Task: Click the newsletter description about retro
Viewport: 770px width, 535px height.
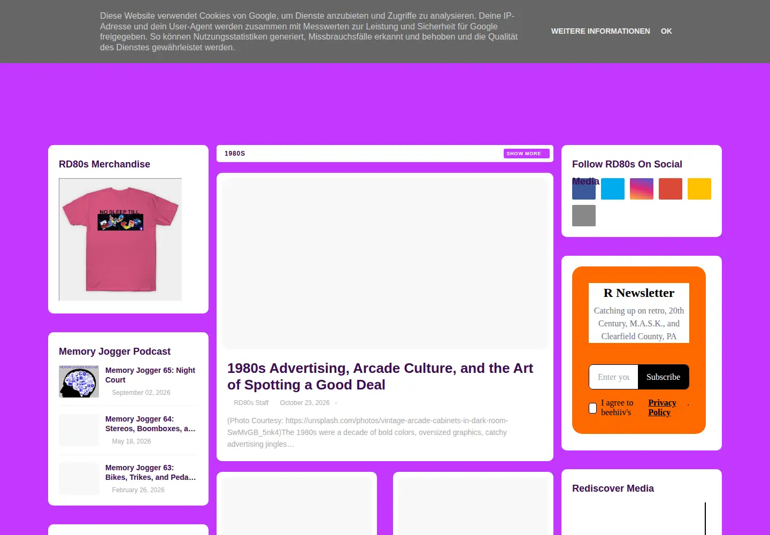Action: (x=639, y=324)
